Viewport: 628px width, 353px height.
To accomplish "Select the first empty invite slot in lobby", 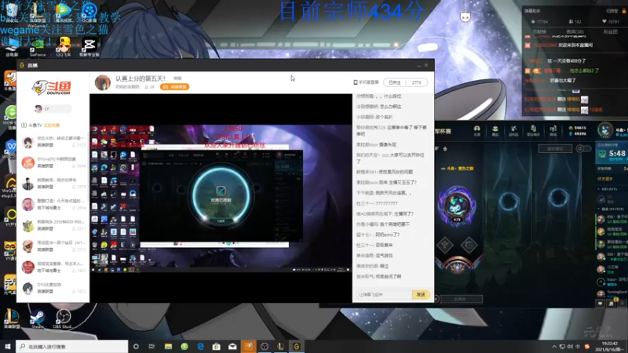I will pyautogui.click(x=509, y=200).
